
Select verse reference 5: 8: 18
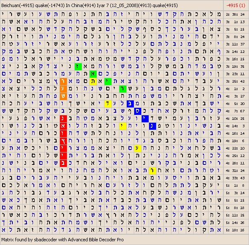point(235,208)
